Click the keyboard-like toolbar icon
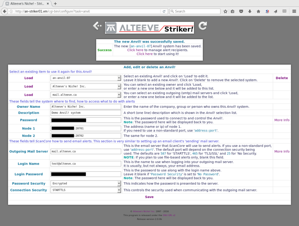Viewport: 299px width, 226px height. click(284, 11)
